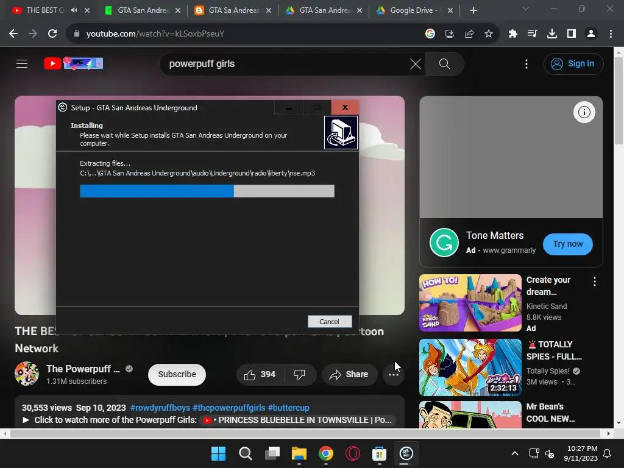Open Chrome tab search chevron
The image size is (624, 468).
pyautogui.click(x=526, y=9)
